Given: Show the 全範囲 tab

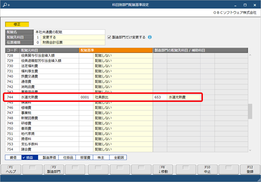Looking at the screenshot, I should pos(118,157).
